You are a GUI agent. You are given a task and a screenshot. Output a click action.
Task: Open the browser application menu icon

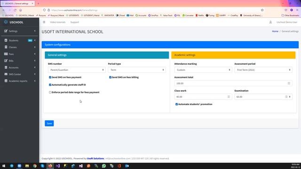(297, 10)
